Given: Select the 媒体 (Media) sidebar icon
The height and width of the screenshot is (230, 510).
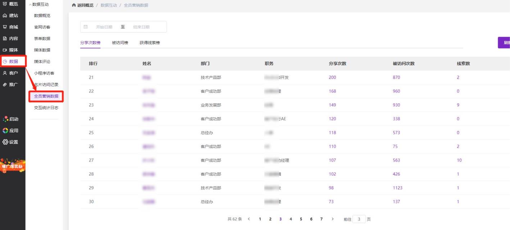Looking at the screenshot, I should [12, 50].
